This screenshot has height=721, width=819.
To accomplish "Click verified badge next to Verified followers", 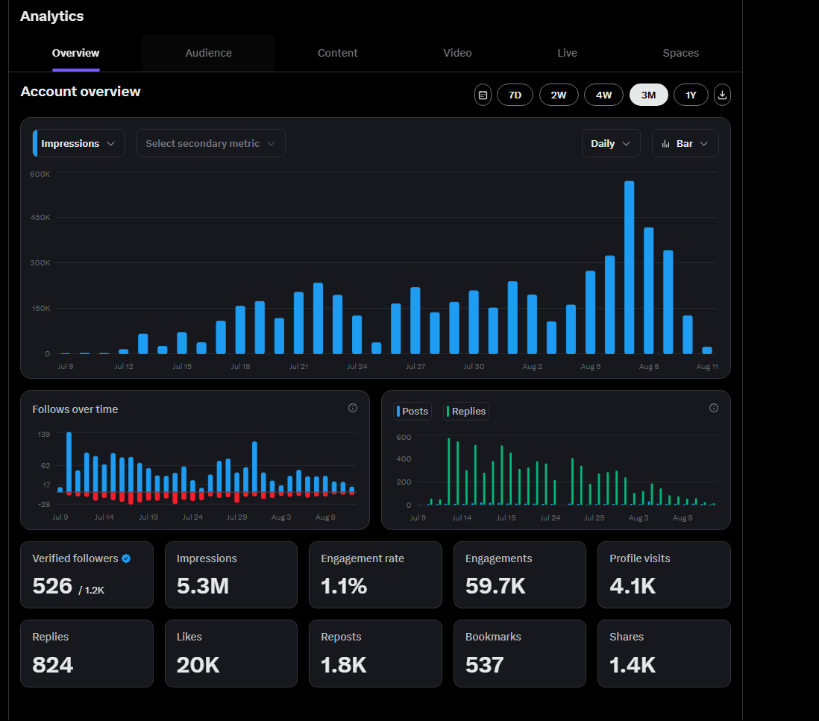I will (x=127, y=558).
